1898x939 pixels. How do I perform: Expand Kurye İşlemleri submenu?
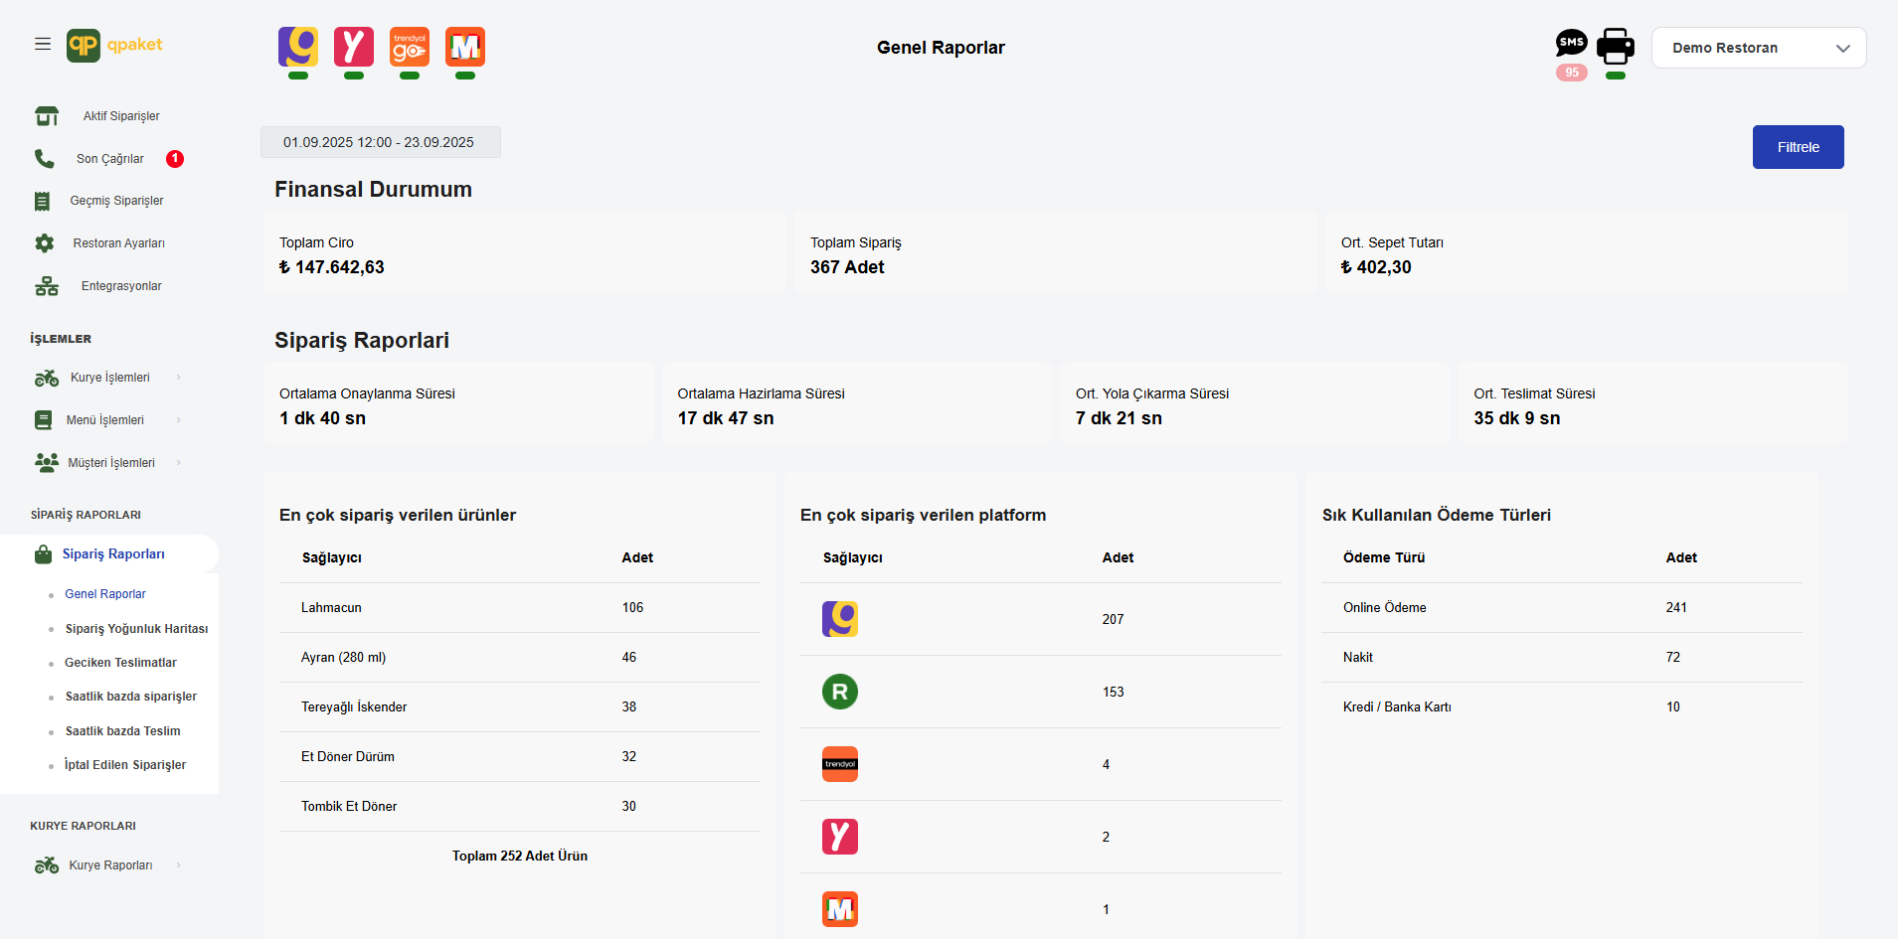tap(109, 378)
